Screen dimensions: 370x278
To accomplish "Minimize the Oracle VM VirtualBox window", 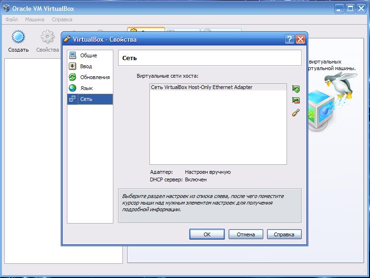I will pos(339,9).
